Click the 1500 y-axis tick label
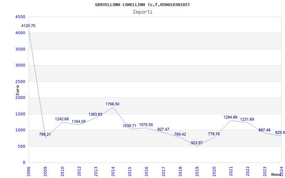The width and height of the screenshot is (285, 178). pyautogui.click(x=21, y=114)
